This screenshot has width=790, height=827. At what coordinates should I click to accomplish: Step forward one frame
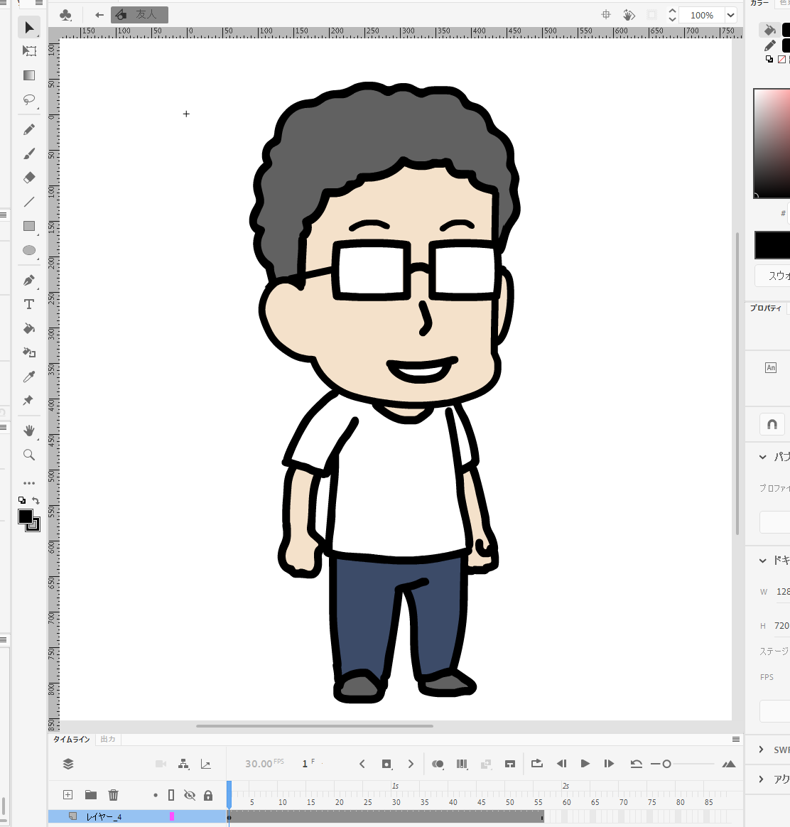click(609, 764)
